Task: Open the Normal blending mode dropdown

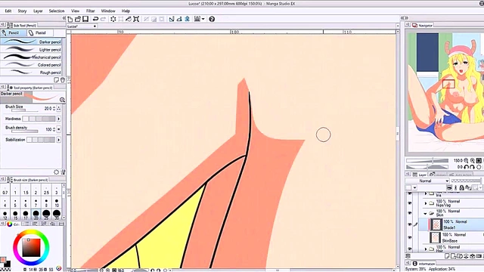Action: 427,181
